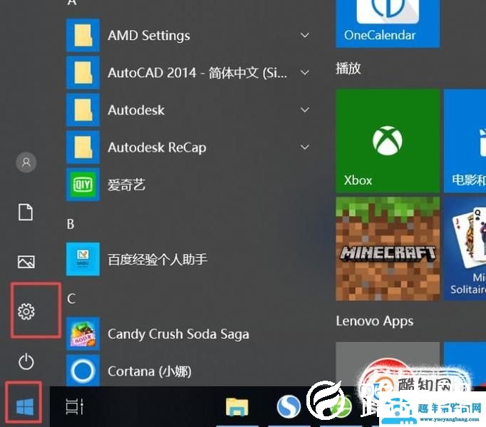The image size is (486, 427).
Task: Open the Pictures icon in Start sidebar
Action: [x=26, y=262]
